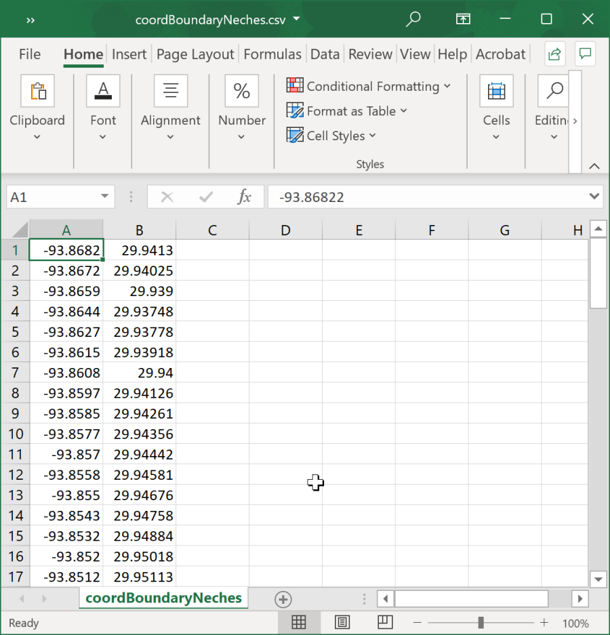610x635 pixels.
Task: Select column G header
Action: 505,230
